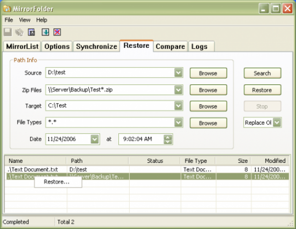Click the Completed status bar text

pos(16,222)
